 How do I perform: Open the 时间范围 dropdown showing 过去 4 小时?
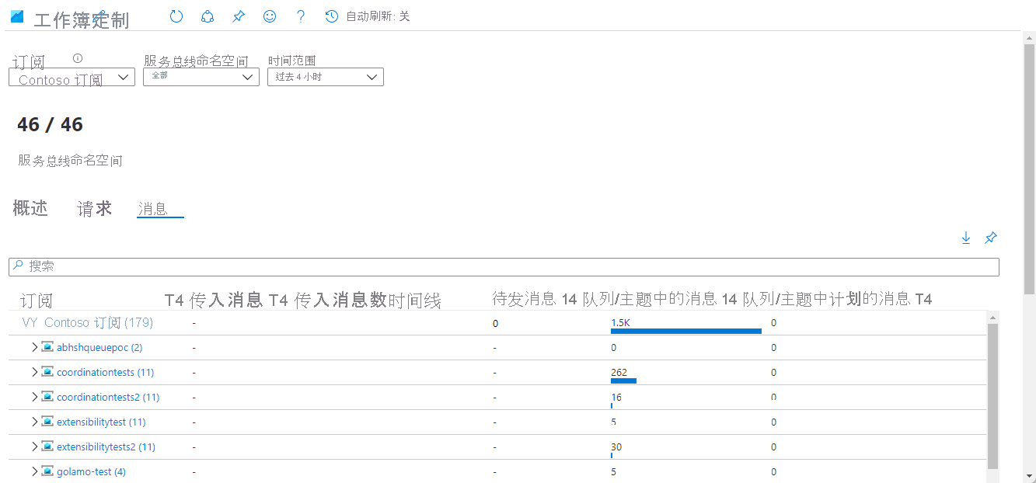click(x=326, y=77)
